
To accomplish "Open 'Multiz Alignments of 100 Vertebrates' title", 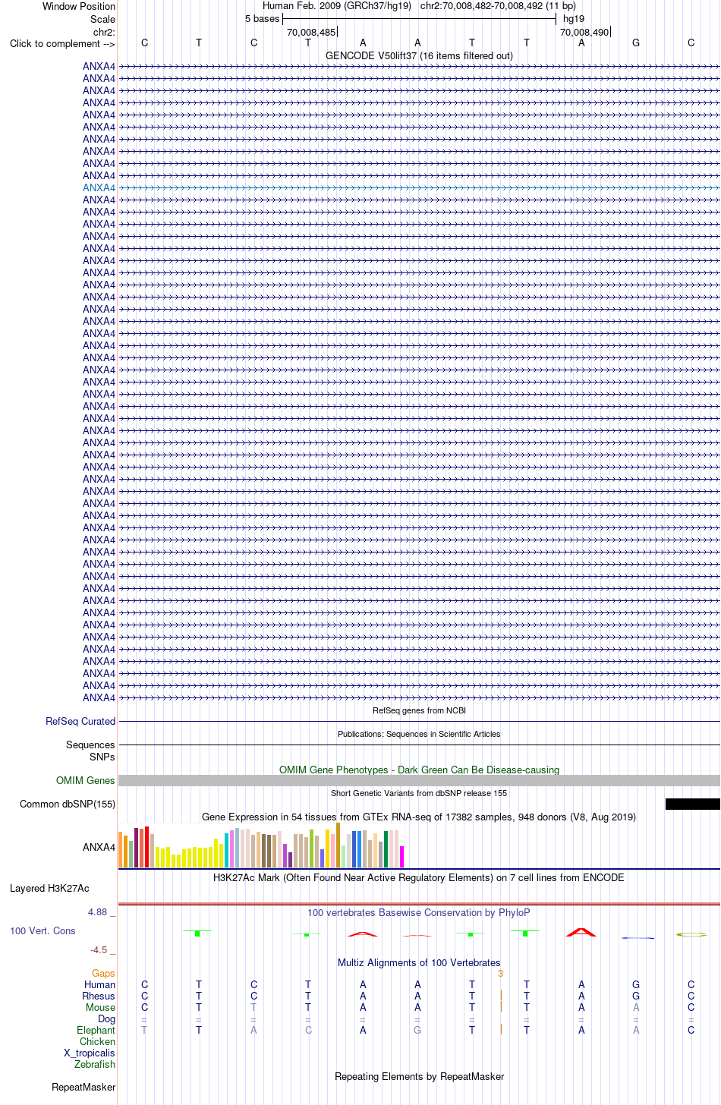I will point(419,962).
